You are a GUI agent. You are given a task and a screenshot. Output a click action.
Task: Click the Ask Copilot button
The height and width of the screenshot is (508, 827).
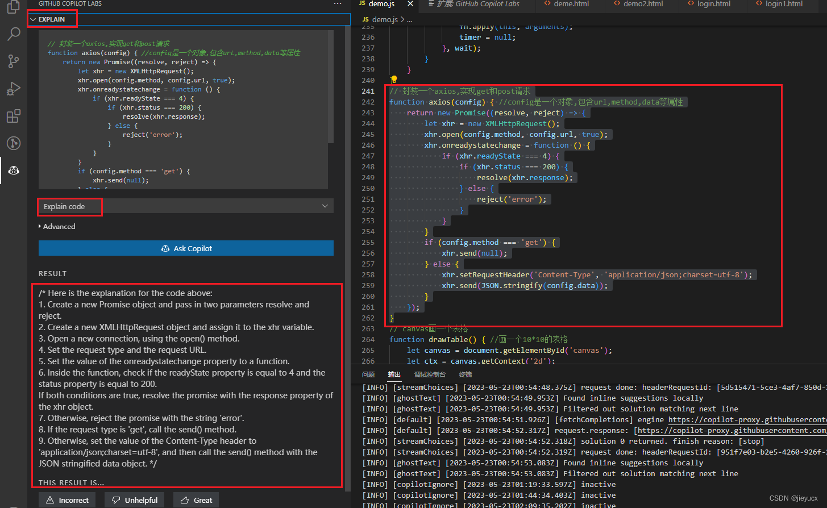click(186, 248)
